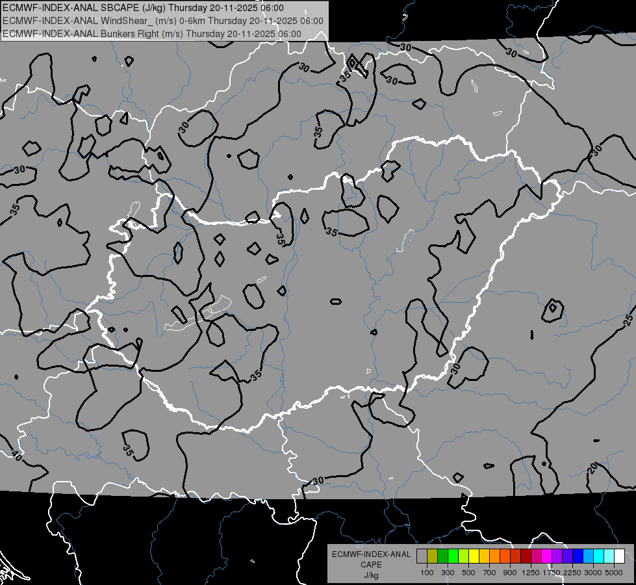Select the dark green legend swatch
The width and height of the screenshot is (636, 585).
pyautogui.click(x=443, y=556)
